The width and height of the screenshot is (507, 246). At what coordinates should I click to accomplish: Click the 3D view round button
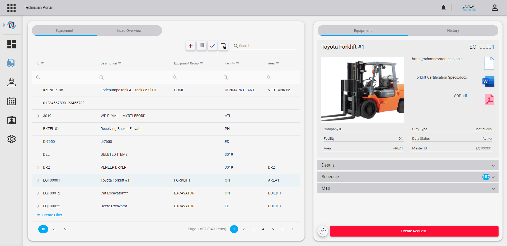click(x=323, y=231)
